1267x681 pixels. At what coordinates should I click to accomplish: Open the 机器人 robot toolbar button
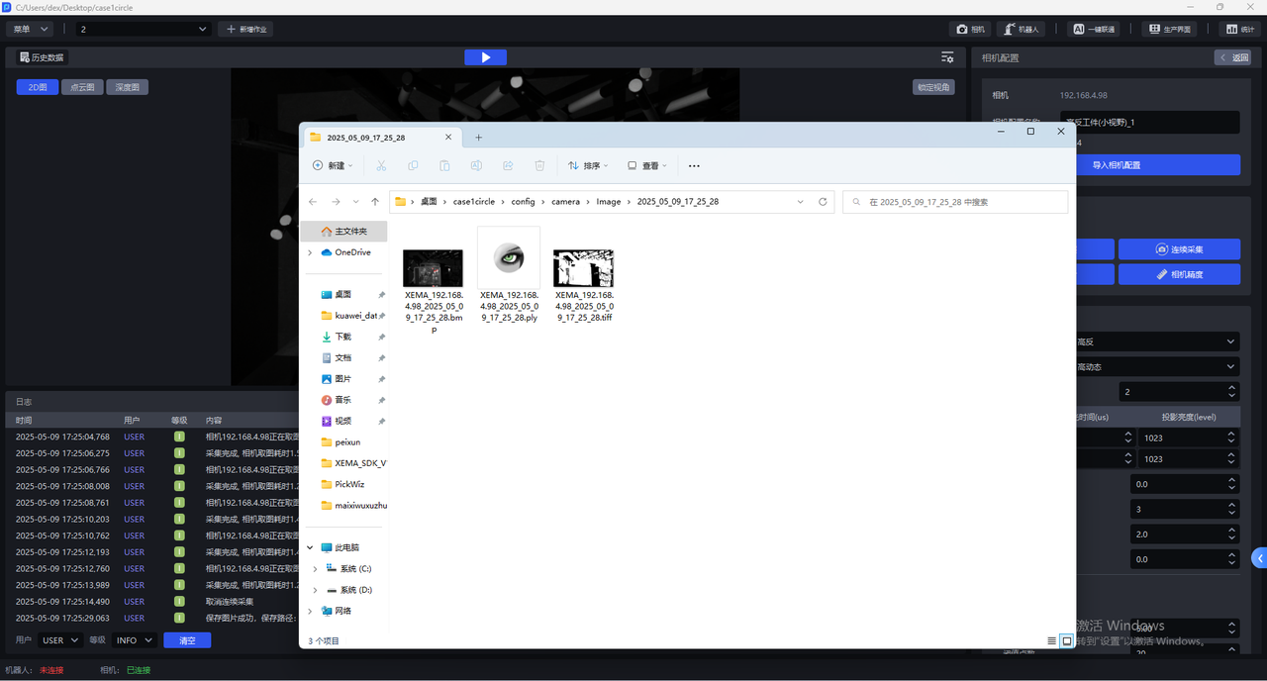1021,30
